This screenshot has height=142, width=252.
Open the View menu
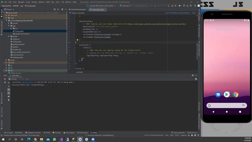15,2
